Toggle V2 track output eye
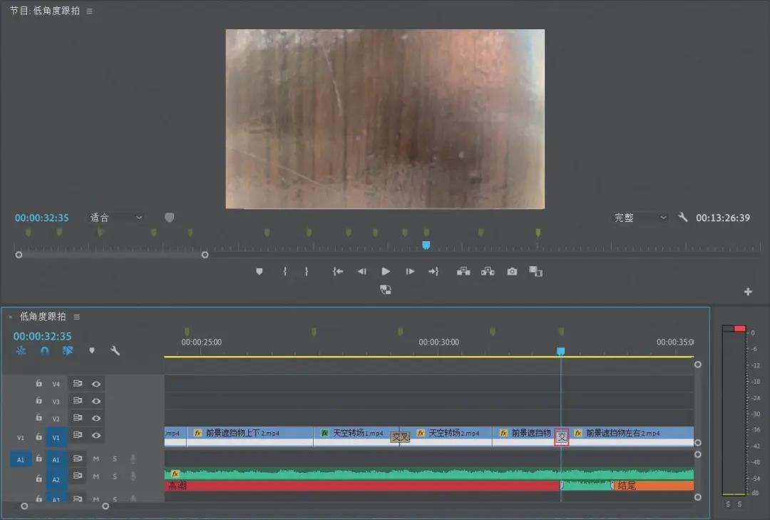The height and width of the screenshot is (520, 770). (96, 418)
